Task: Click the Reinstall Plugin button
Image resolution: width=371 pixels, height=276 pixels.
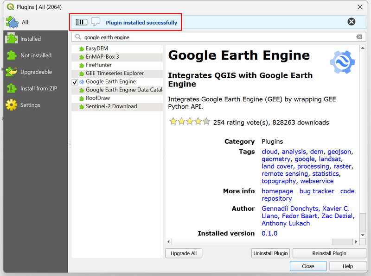Action: [329, 253]
